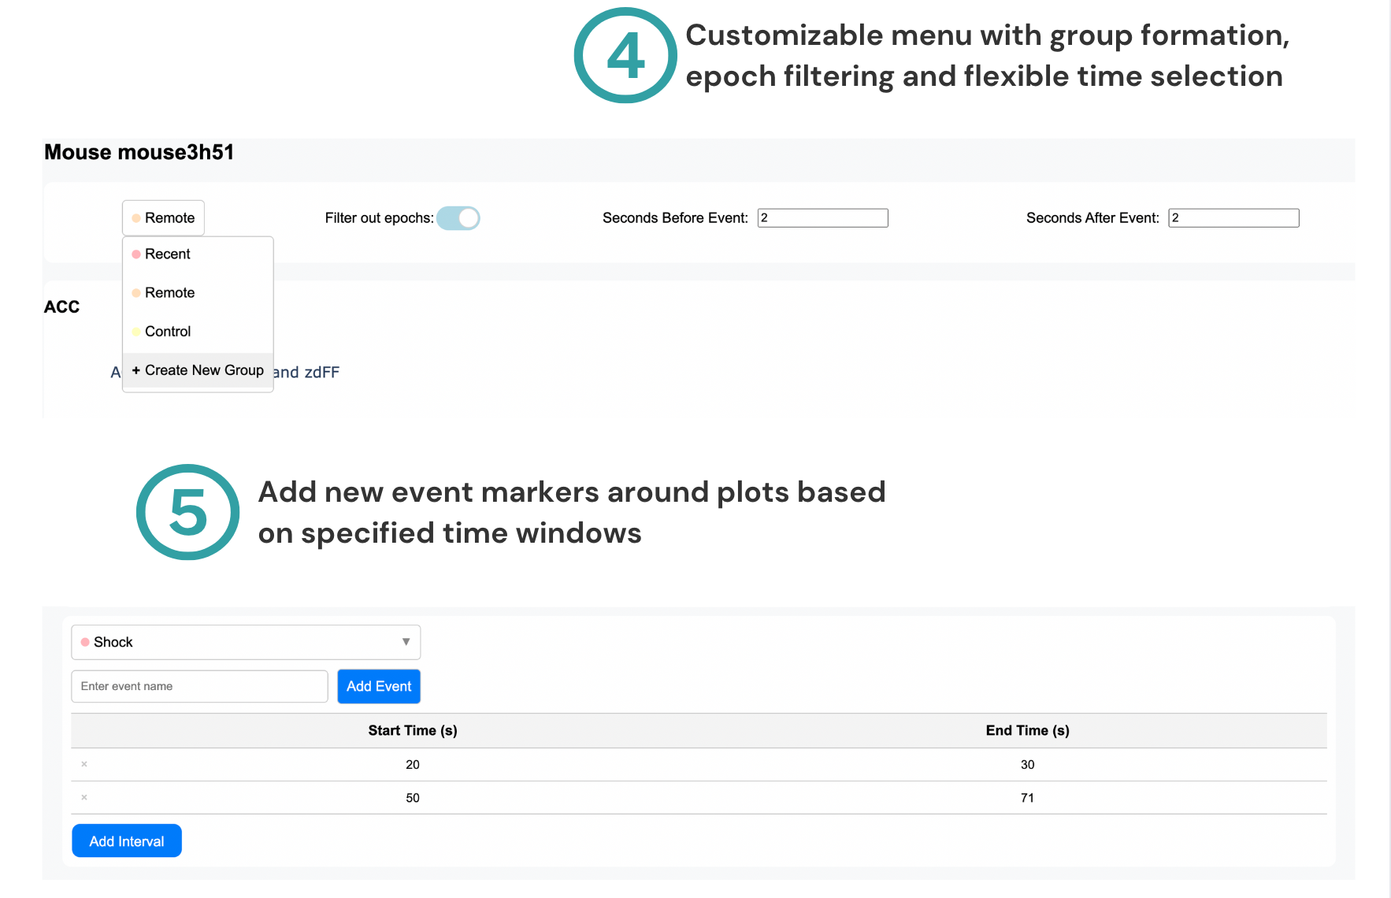Image resolution: width=1391 pixels, height=898 pixels.
Task: Remove the 50–71 second interval row
Action: tap(84, 797)
